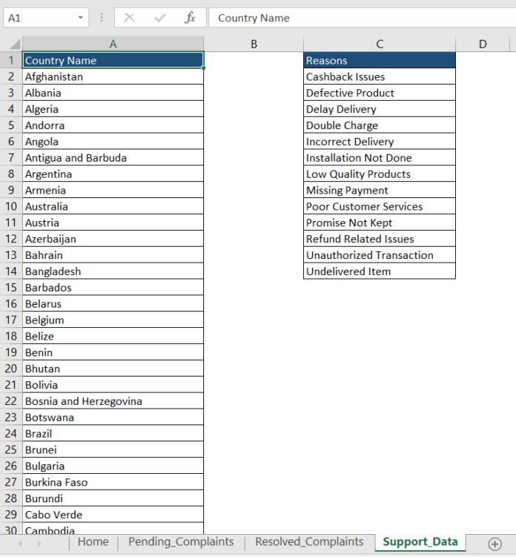Click the cell containing Bosnia and Herzegovina
This screenshot has height=557, width=516.
click(x=113, y=401)
